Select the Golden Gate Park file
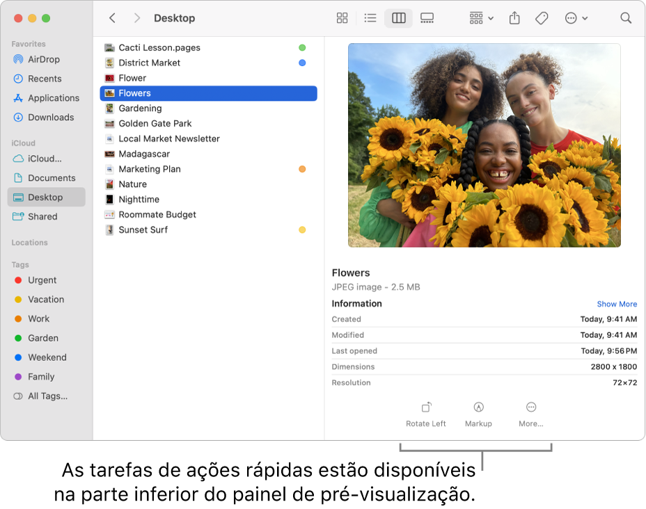Image resolution: width=646 pixels, height=509 pixels. tap(208, 124)
